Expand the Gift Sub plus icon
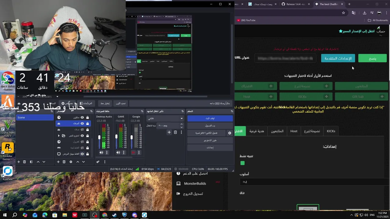The height and width of the screenshot is (219, 390). pyautogui.click(x=382, y=96)
